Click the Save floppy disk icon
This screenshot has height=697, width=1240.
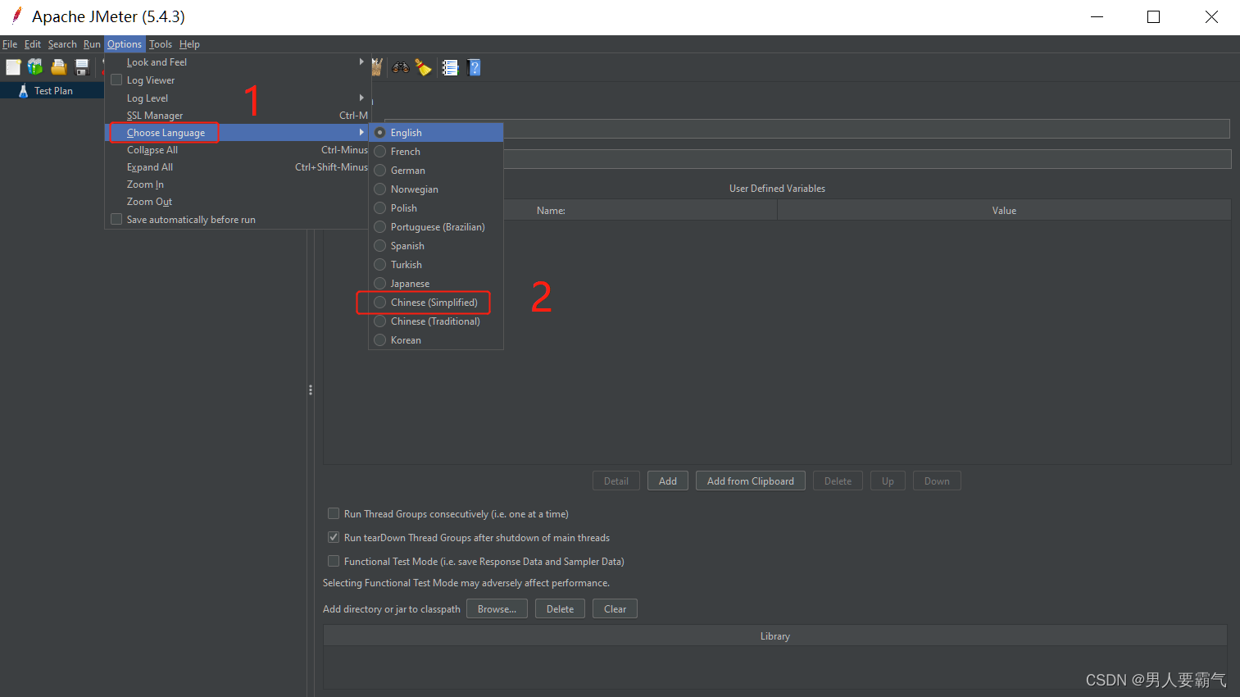point(82,67)
